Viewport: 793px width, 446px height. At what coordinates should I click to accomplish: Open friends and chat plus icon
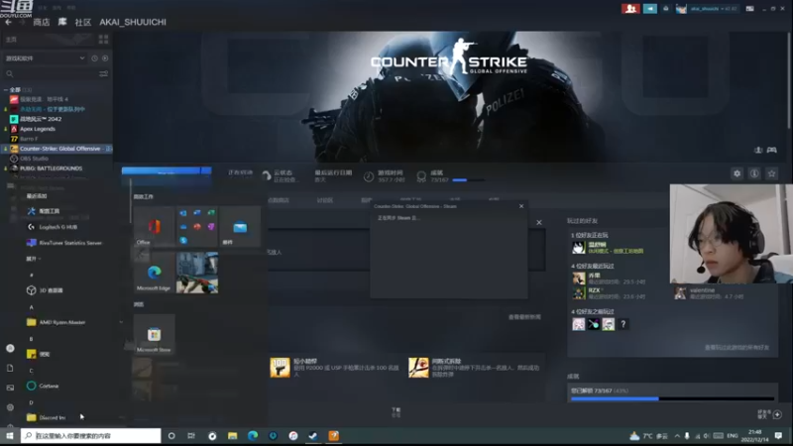[777, 414]
